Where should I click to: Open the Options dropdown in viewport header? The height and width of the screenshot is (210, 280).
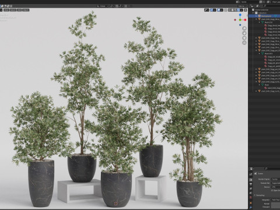click(x=242, y=6)
